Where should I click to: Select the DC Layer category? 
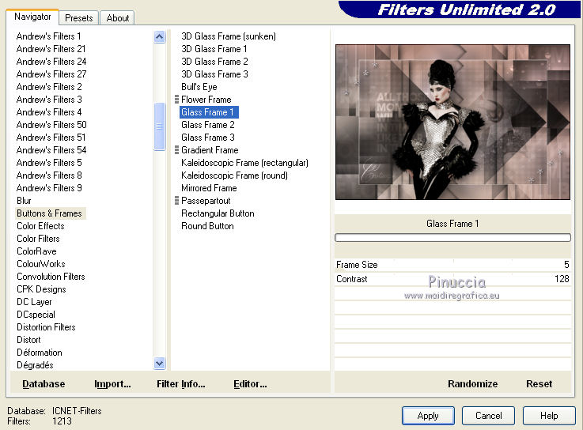tap(34, 301)
